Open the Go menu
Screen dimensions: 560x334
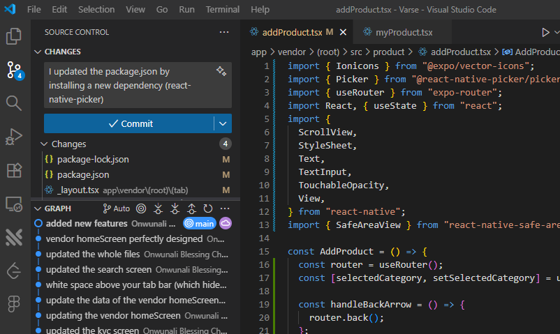(162, 9)
